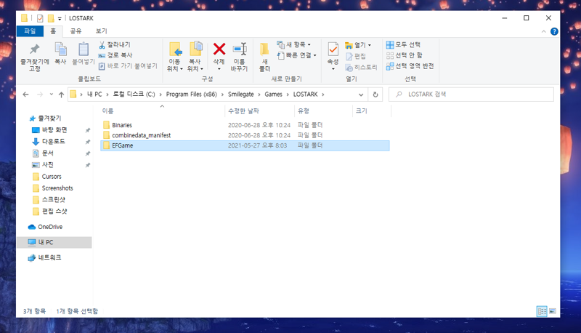Open 이동 위치 (Move to) menu
This screenshot has height=333, width=581.
pyautogui.click(x=175, y=57)
